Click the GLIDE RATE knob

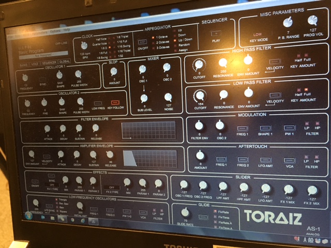pos(185,212)
